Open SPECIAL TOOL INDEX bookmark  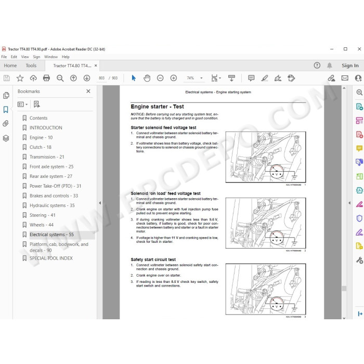click(x=51, y=258)
